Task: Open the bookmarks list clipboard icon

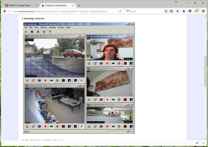Action: (172, 11)
